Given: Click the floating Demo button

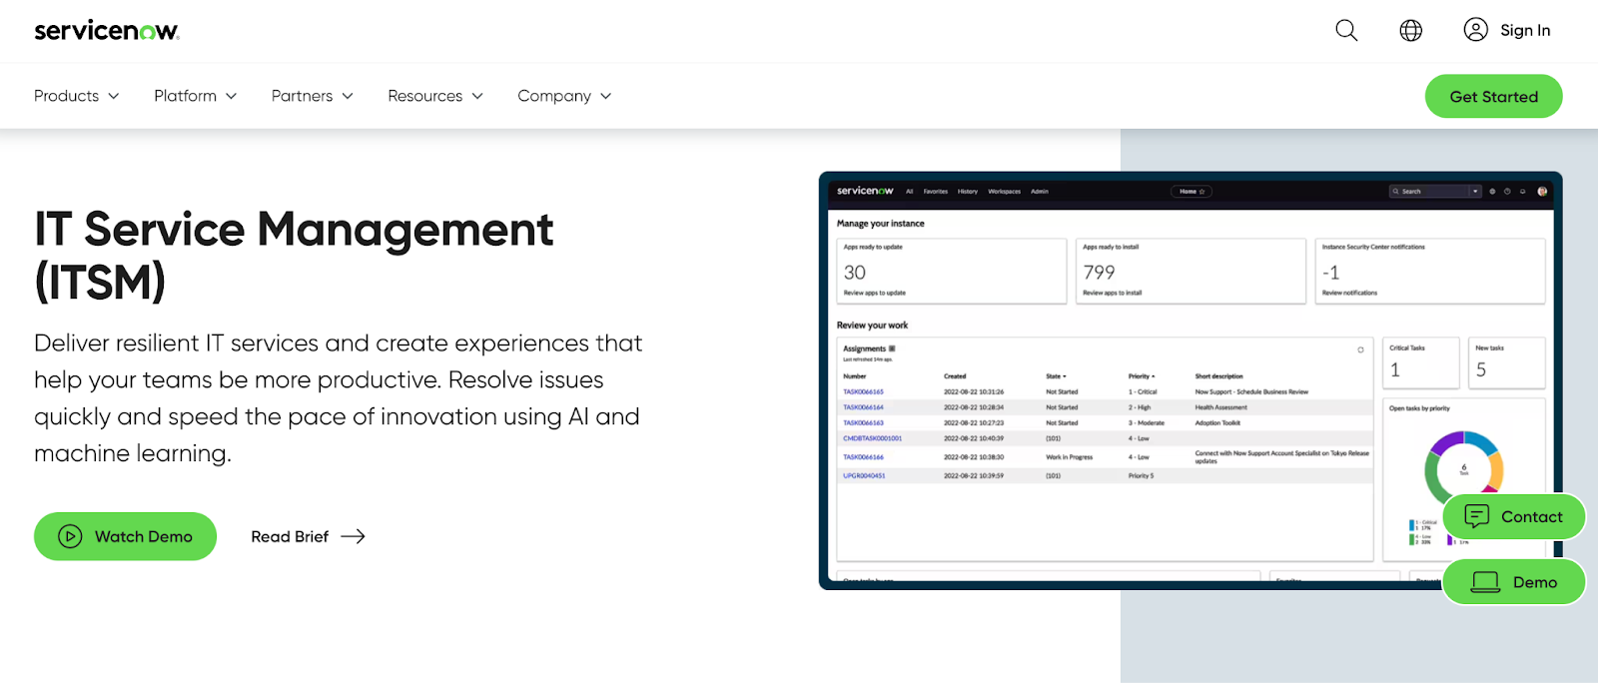Looking at the screenshot, I should coord(1514,582).
